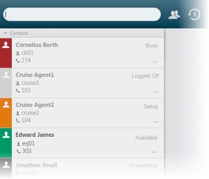
Task: Click extension number 104
Action: tap(26, 120)
